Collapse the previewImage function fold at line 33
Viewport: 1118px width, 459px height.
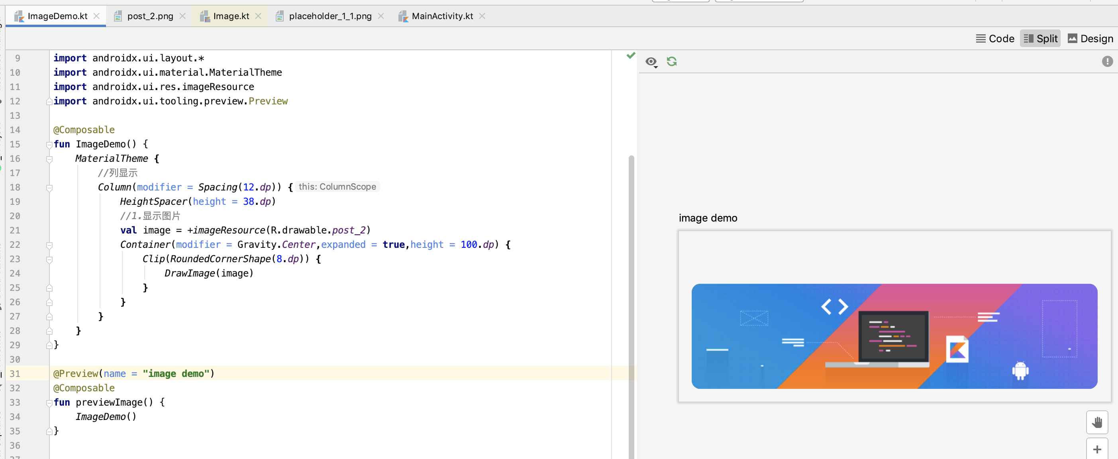49,402
